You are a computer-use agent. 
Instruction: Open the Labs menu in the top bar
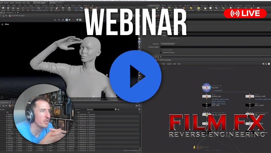tap(24, 3)
